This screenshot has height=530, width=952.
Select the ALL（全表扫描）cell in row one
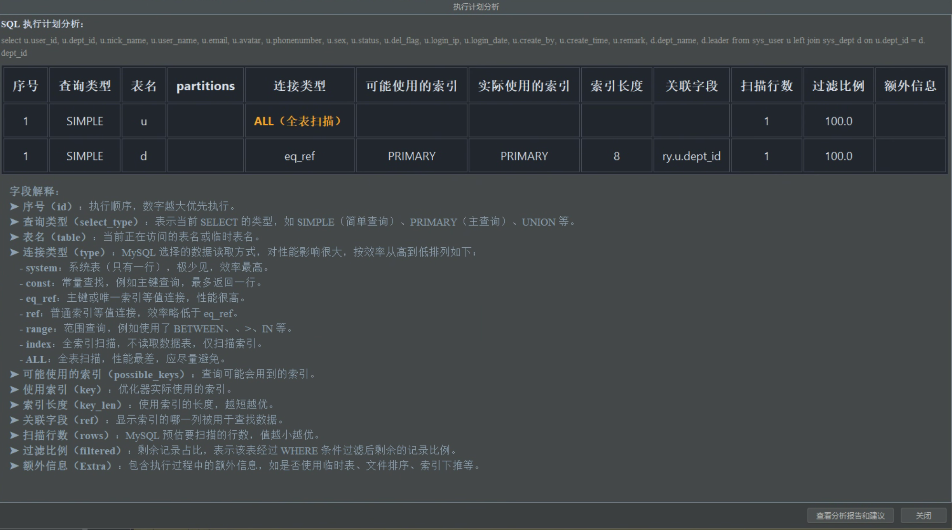click(x=299, y=121)
